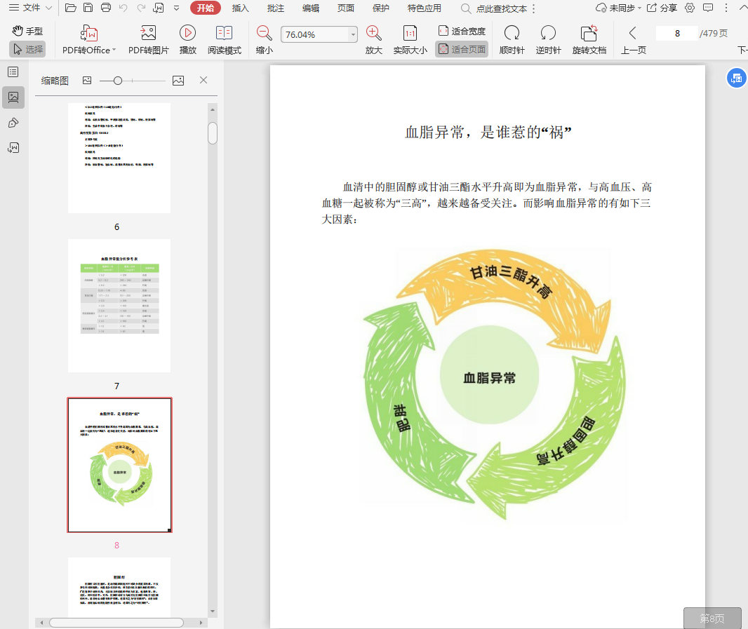Click the 点此查找文本 search box

click(494, 8)
